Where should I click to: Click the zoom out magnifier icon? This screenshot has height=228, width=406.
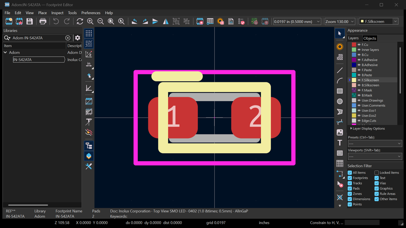100,21
